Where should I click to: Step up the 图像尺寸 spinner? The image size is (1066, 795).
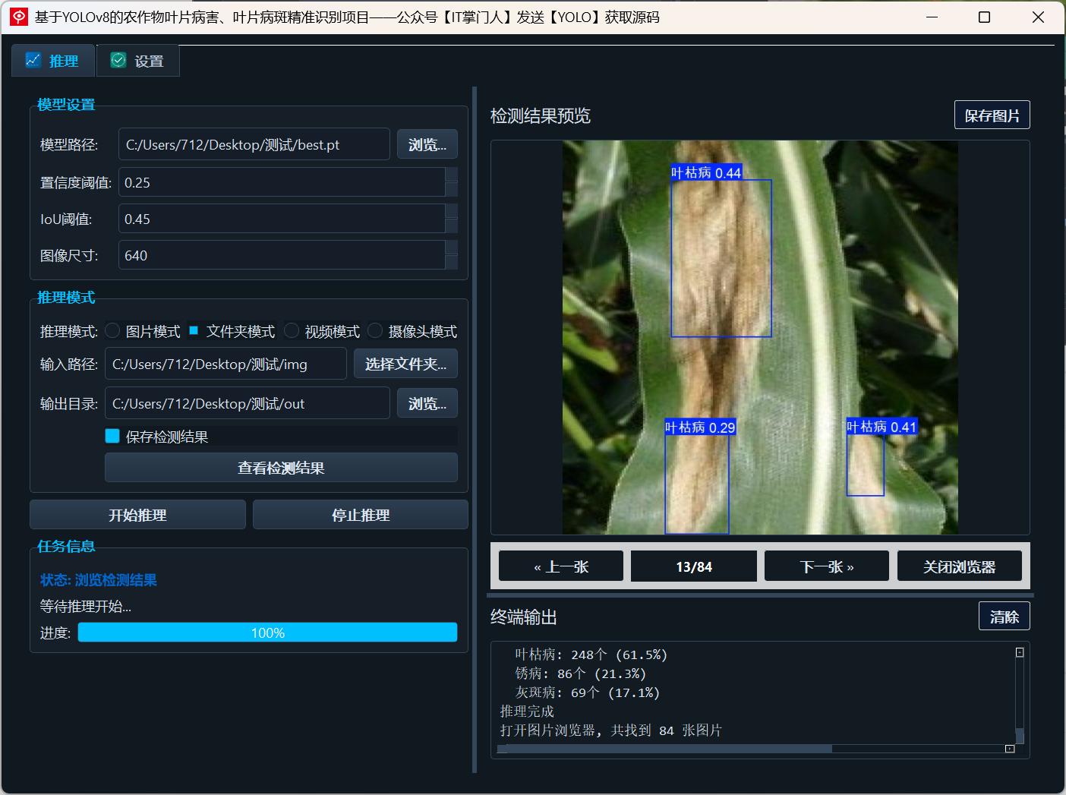coord(452,248)
